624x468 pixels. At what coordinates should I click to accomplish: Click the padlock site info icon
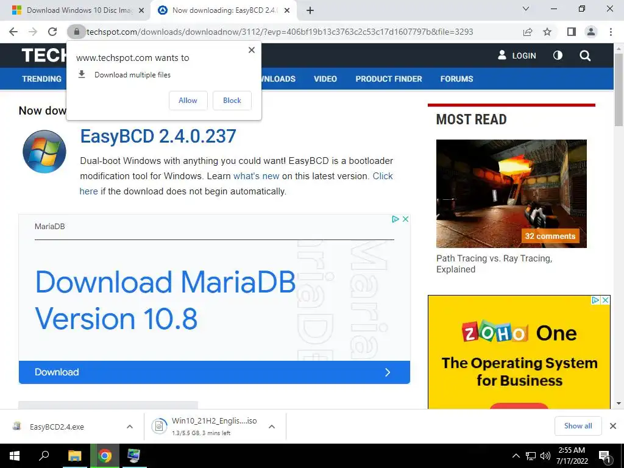76,32
